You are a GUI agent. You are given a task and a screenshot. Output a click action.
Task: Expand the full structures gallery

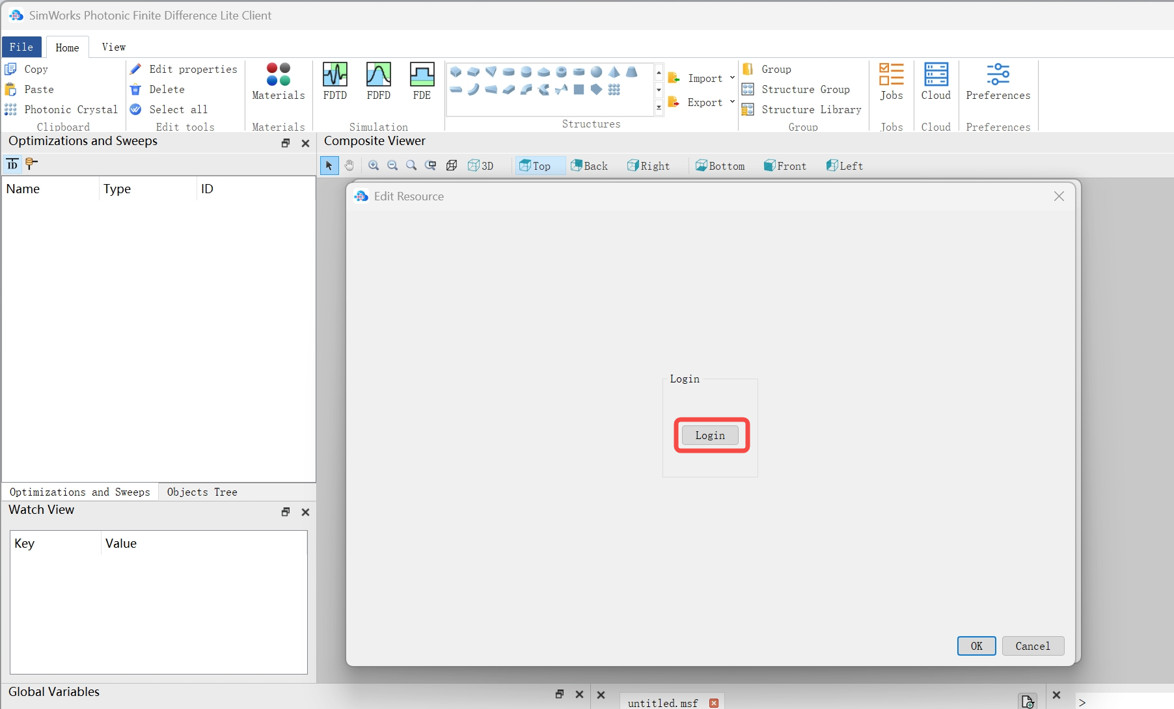[x=659, y=107]
